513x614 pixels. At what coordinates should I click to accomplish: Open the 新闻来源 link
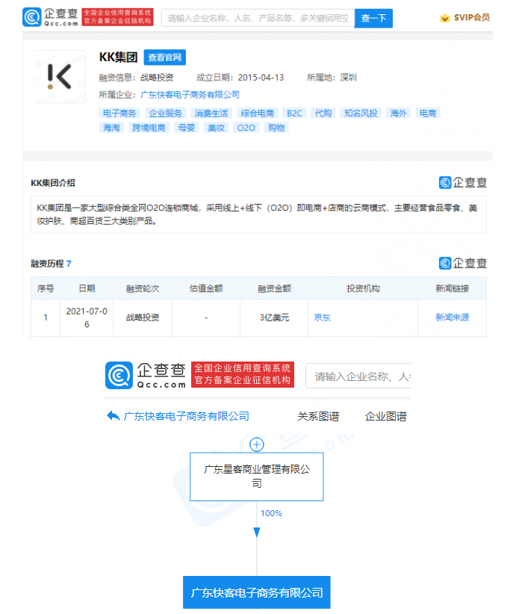click(452, 317)
